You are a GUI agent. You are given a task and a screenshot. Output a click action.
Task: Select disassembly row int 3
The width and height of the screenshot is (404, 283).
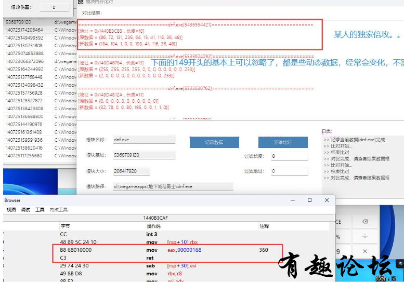click(x=166, y=234)
